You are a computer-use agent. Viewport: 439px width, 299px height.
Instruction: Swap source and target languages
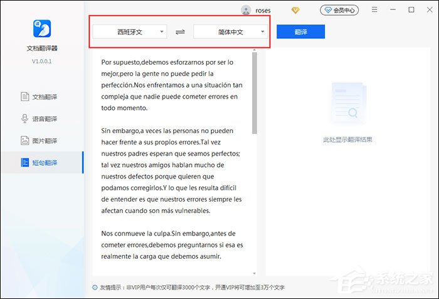click(181, 31)
